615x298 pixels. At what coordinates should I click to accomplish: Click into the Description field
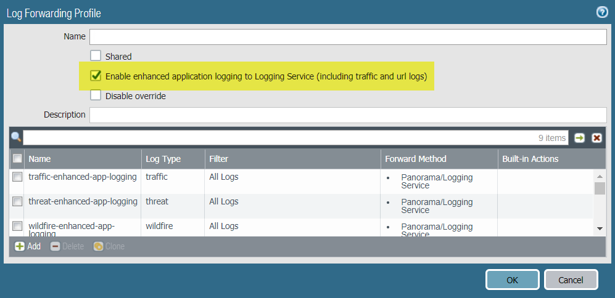click(x=348, y=115)
